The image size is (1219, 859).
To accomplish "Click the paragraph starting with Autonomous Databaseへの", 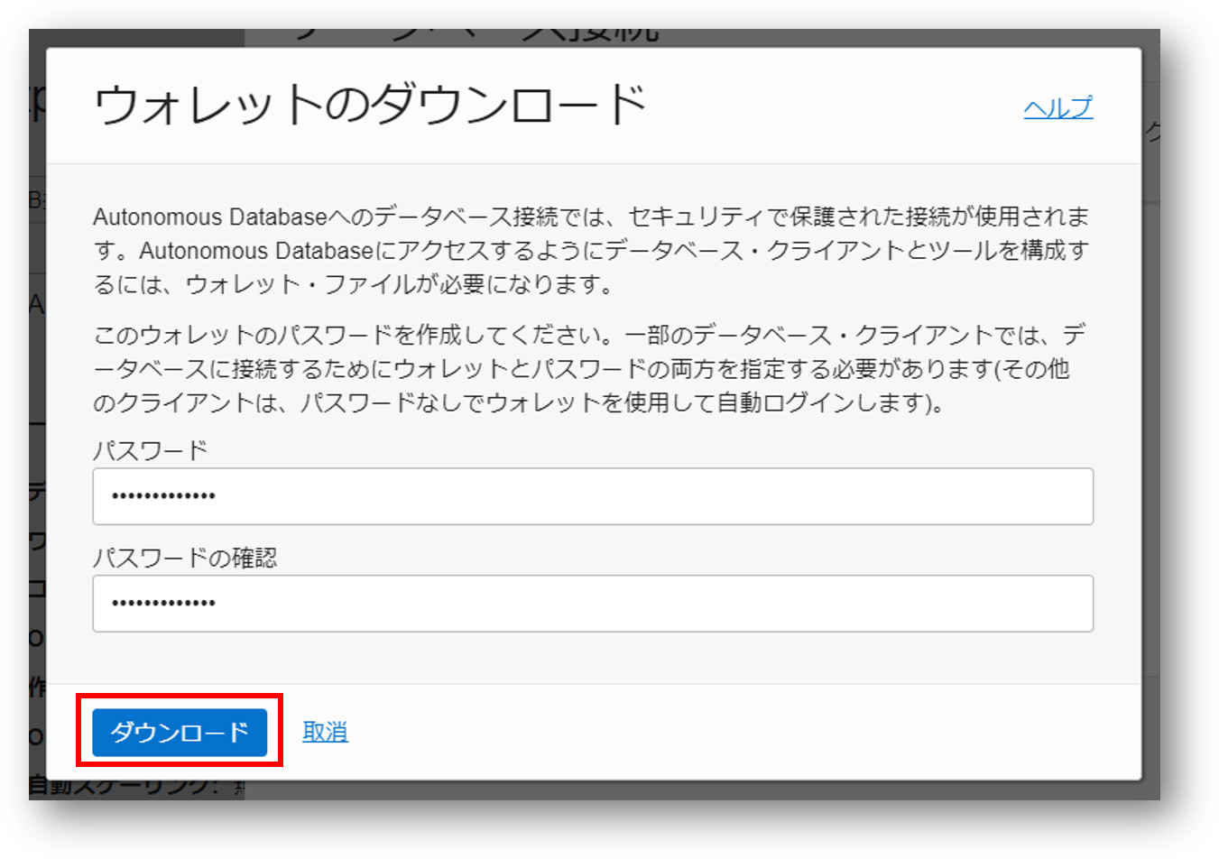I will pos(592,250).
